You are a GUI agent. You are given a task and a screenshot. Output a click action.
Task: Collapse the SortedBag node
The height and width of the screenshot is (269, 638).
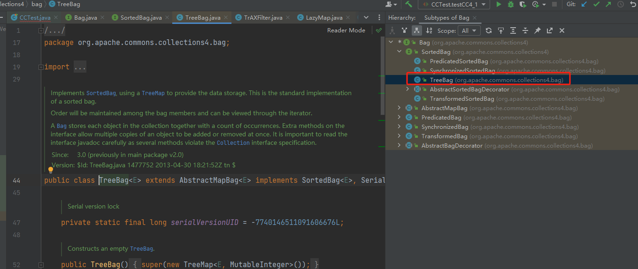[400, 52]
